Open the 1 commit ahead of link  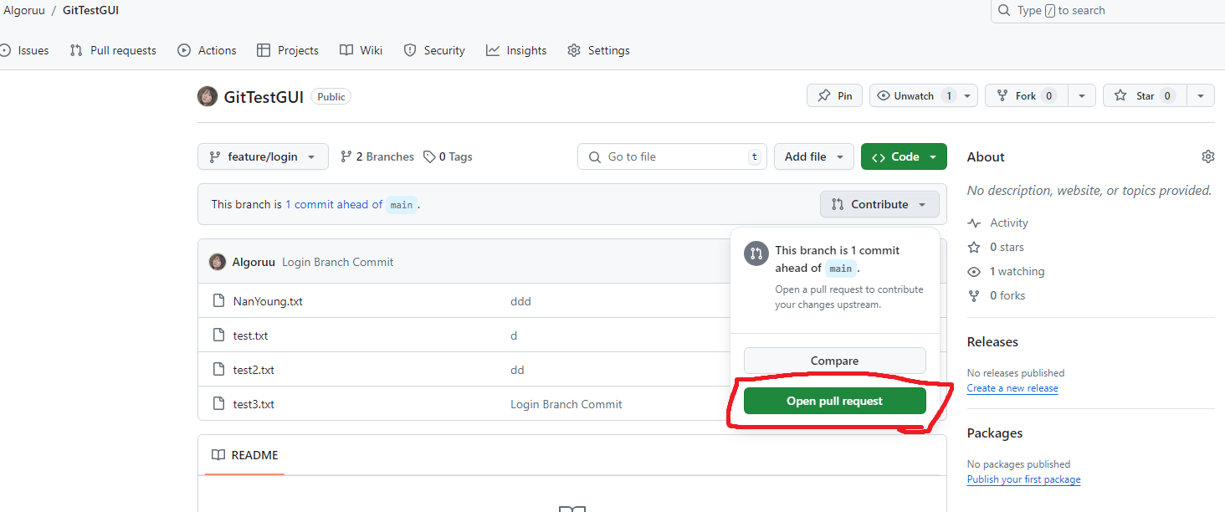334,204
